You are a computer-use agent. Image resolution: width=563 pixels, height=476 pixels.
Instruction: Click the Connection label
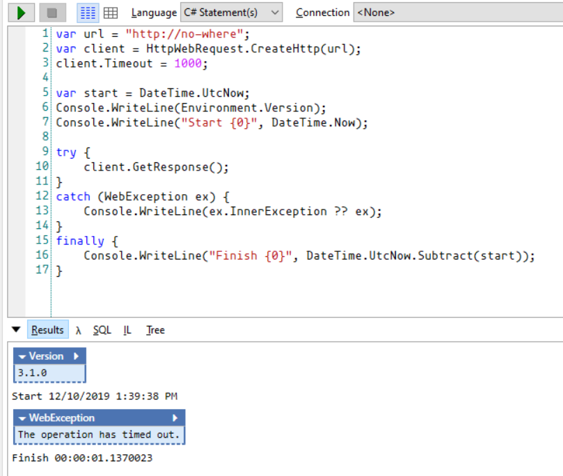[x=323, y=13]
